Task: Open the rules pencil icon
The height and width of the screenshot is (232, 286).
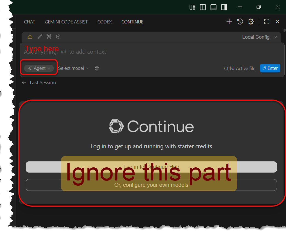Action: tap(40, 37)
